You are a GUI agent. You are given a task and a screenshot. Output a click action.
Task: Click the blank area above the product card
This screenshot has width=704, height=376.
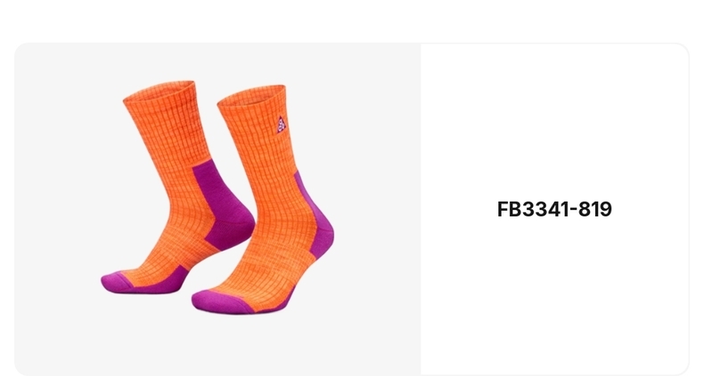(x=352, y=20)
